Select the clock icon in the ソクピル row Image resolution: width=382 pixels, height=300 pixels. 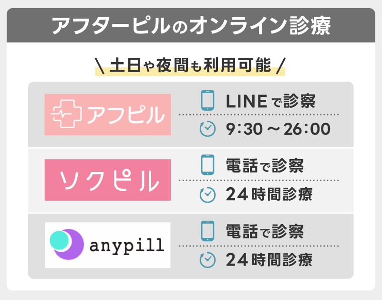coord(207,195)
